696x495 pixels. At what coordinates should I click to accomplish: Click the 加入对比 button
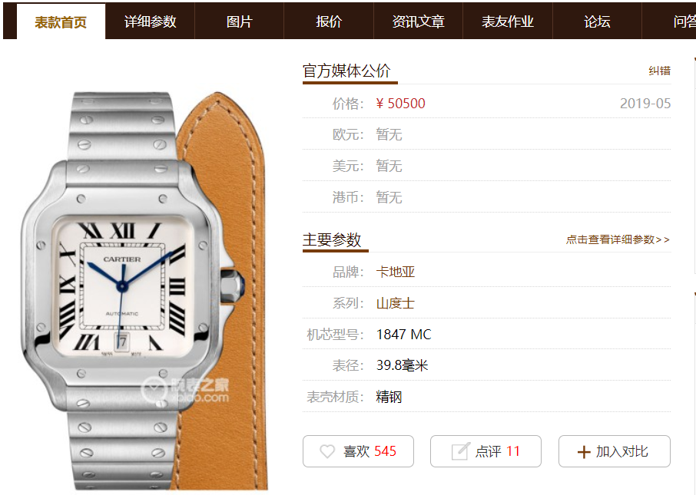(615, 451)
